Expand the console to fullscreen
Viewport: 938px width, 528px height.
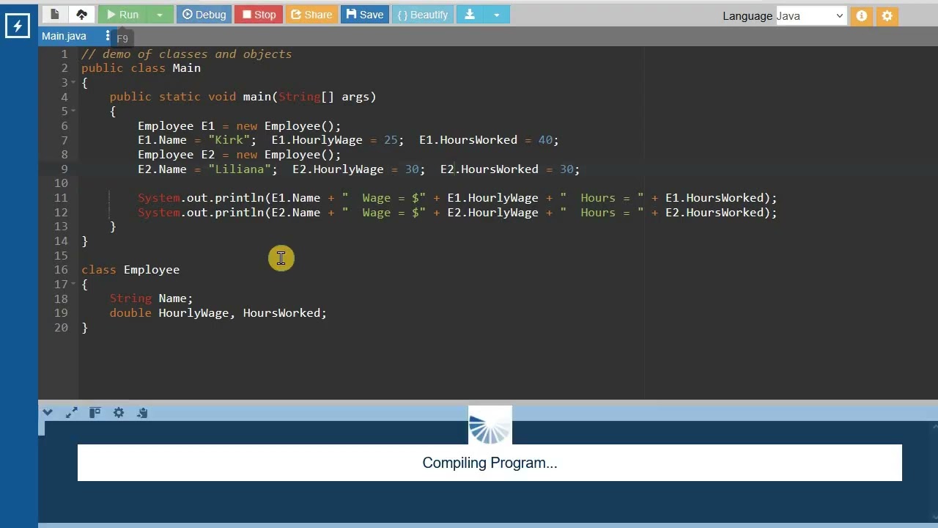(x=71, y=413)
